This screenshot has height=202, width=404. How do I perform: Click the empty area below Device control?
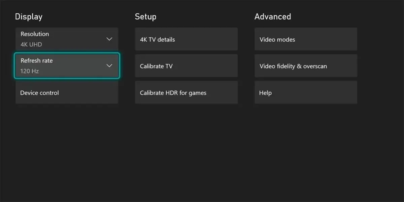[x=67, y=141]
